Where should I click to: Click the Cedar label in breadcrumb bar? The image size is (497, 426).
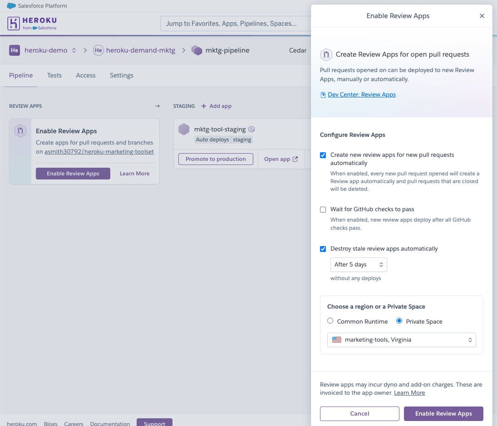(x=298, y=50)
